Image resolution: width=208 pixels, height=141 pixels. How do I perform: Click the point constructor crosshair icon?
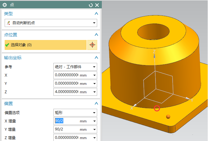point(92,45)
